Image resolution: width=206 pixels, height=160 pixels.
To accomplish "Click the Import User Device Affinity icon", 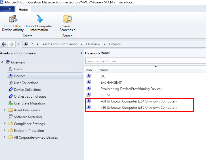I will pyautogui.click(x=13, y=19).
